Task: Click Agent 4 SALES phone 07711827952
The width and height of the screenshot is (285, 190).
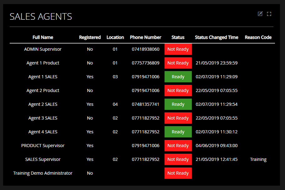Action: (145, 132)
